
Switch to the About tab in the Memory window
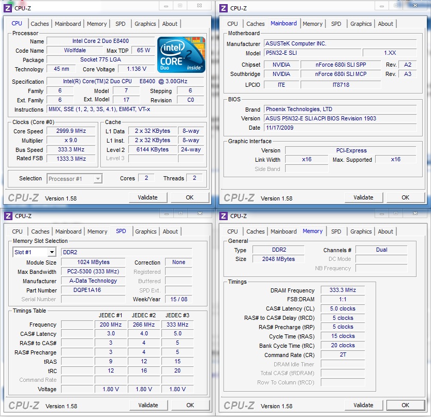pos(385,231)
